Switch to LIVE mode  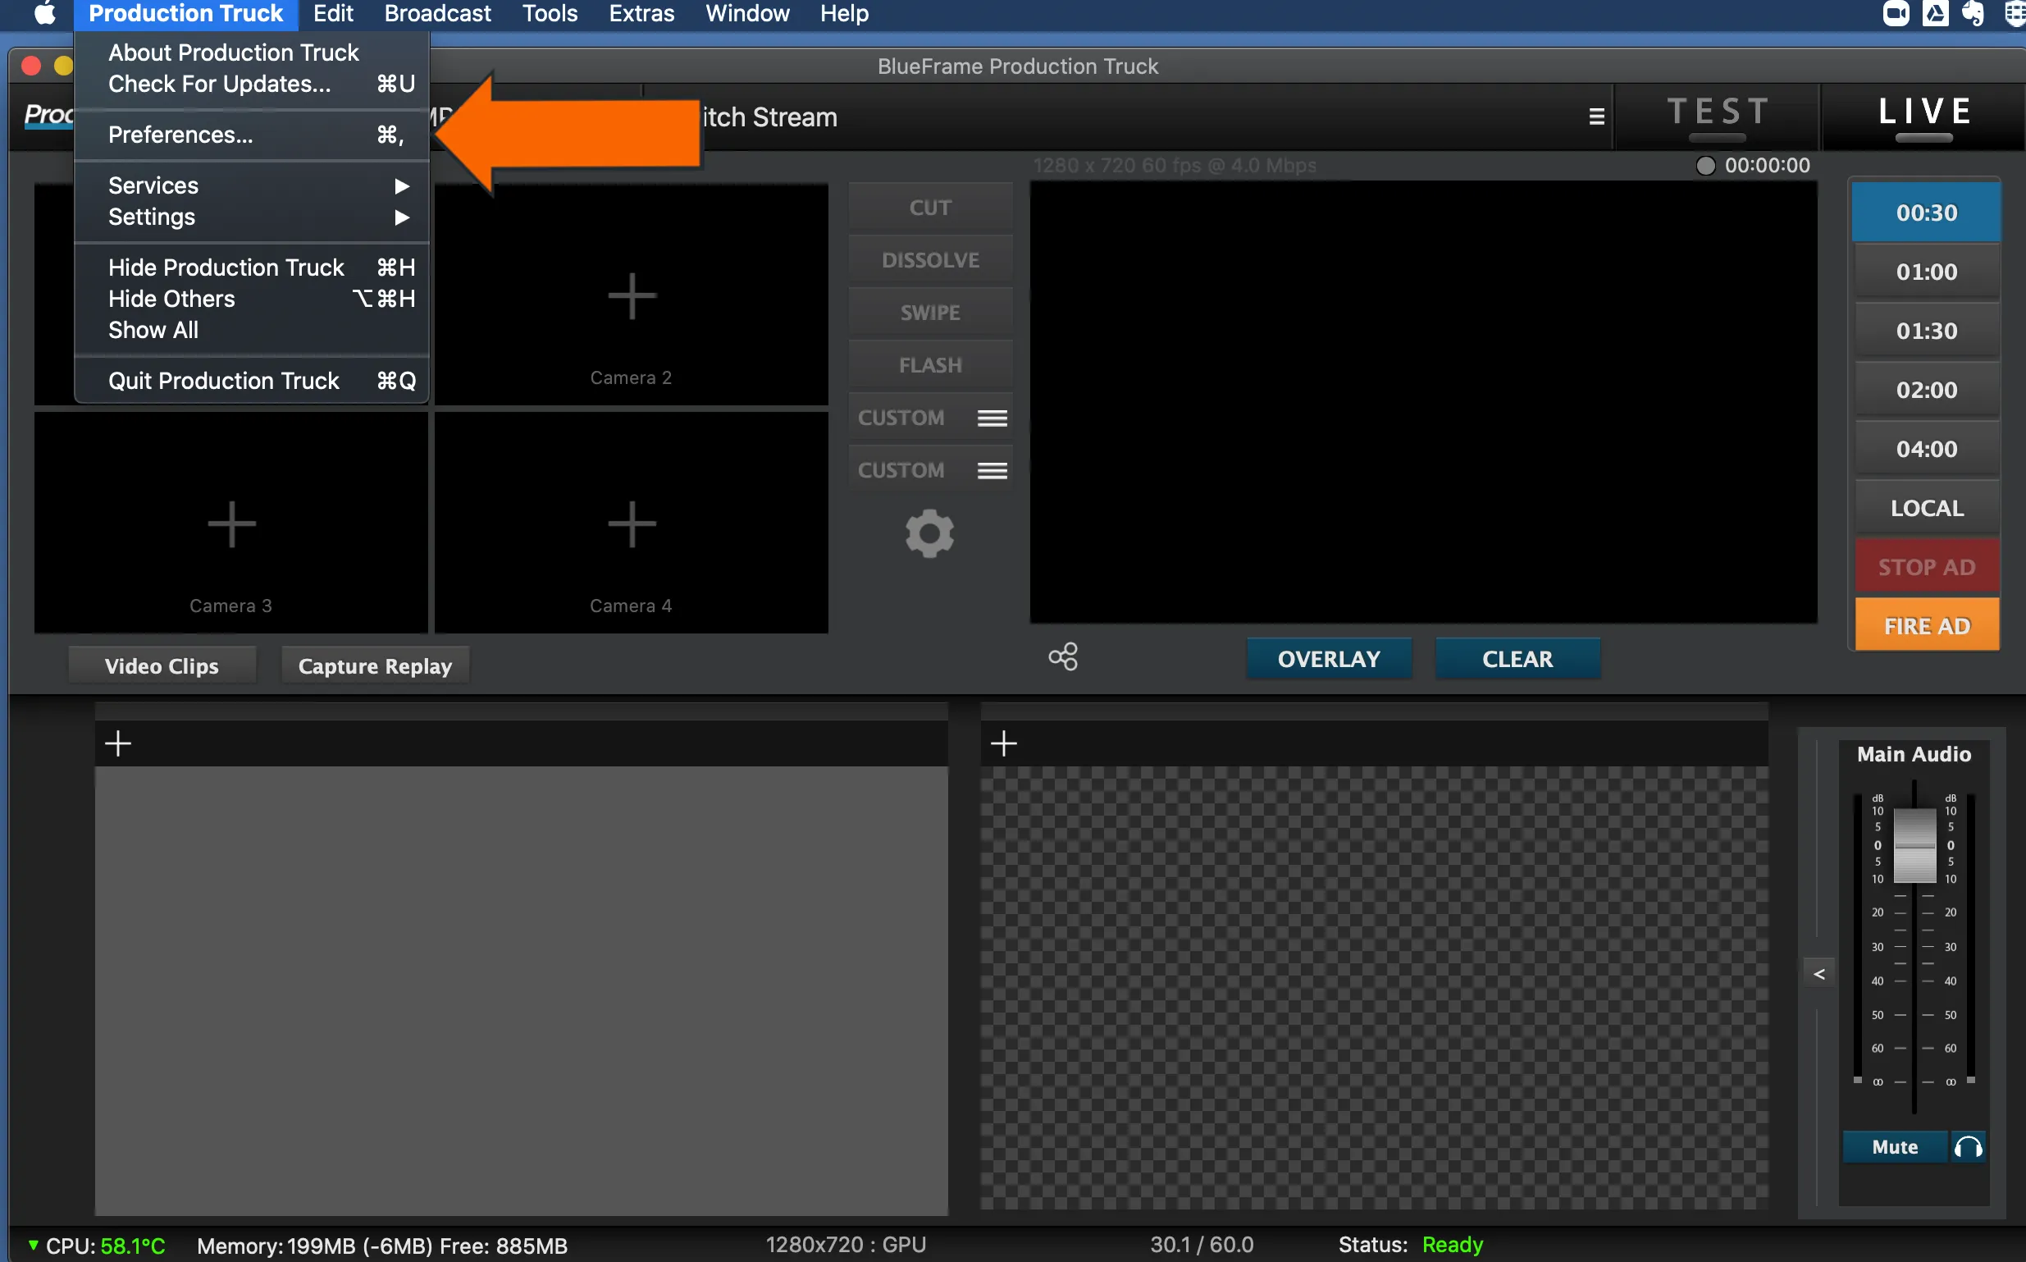(1924, 116)
